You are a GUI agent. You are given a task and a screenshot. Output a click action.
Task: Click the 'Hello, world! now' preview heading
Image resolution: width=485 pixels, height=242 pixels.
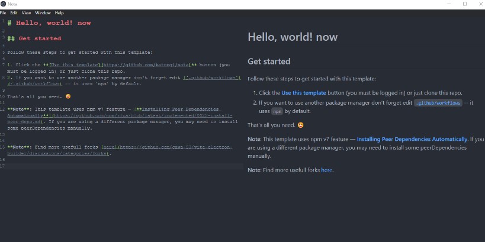293,37
